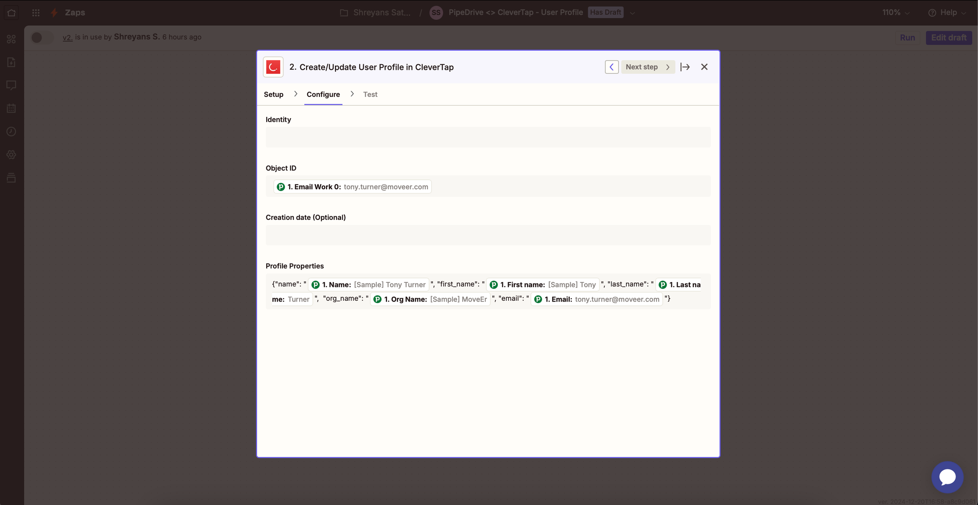The image size is (978, 505).
Task: Open the chat support bubble
Action: [947, 477]
